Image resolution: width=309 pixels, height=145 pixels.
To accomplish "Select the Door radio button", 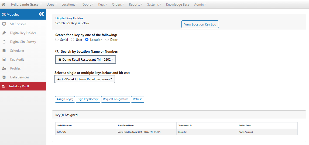I will (x=107, y=40).
